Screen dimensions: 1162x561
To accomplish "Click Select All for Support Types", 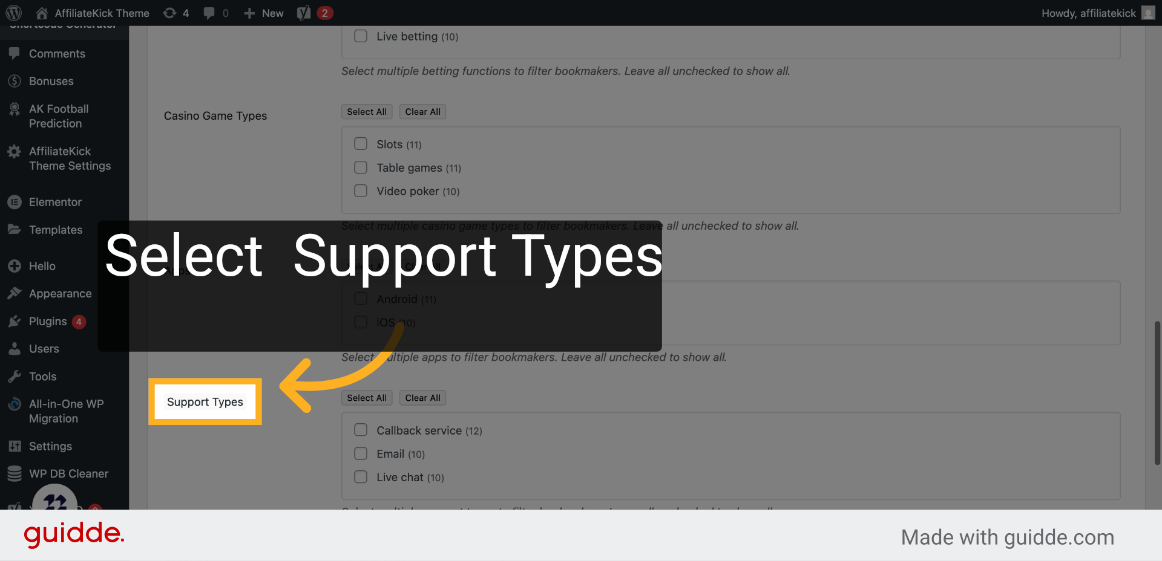I will click(x=367, y=398).
